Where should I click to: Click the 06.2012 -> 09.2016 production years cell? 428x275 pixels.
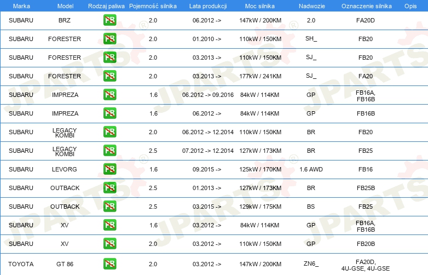208,95
